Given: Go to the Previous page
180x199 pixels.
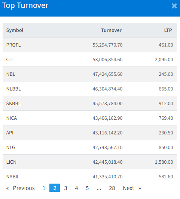Looking at the screenshot, I should click(20, 188).
